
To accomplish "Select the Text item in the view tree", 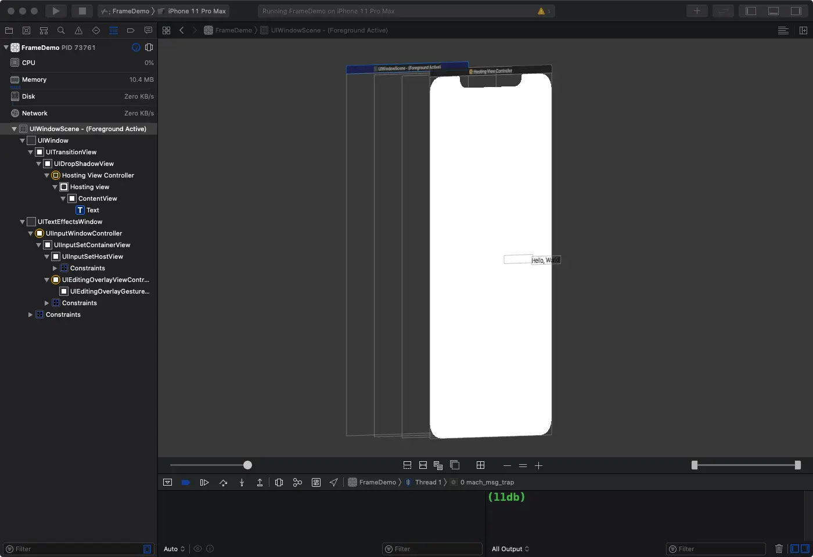I will coord(88,210).
